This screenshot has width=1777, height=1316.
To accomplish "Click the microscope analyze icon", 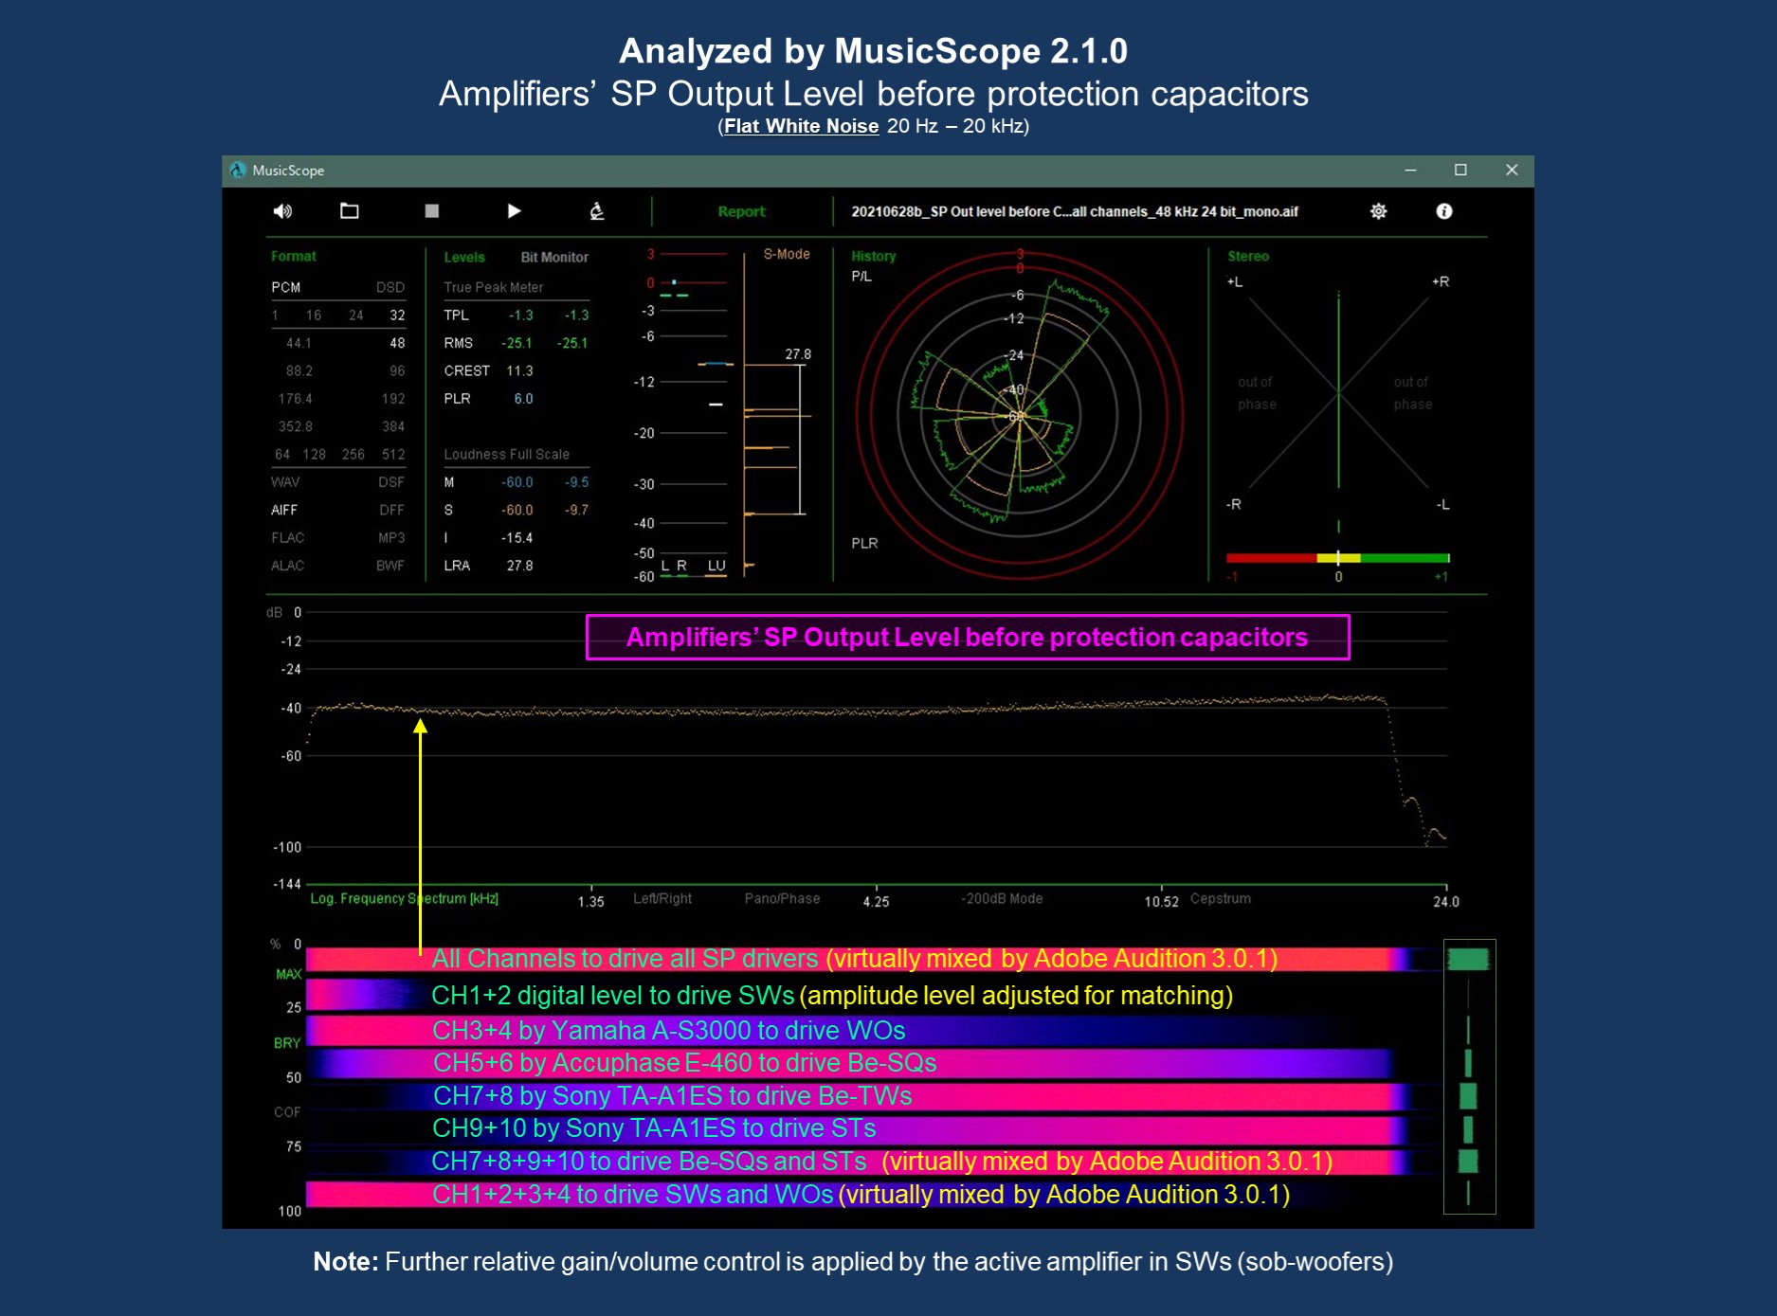I will point(597,211).
